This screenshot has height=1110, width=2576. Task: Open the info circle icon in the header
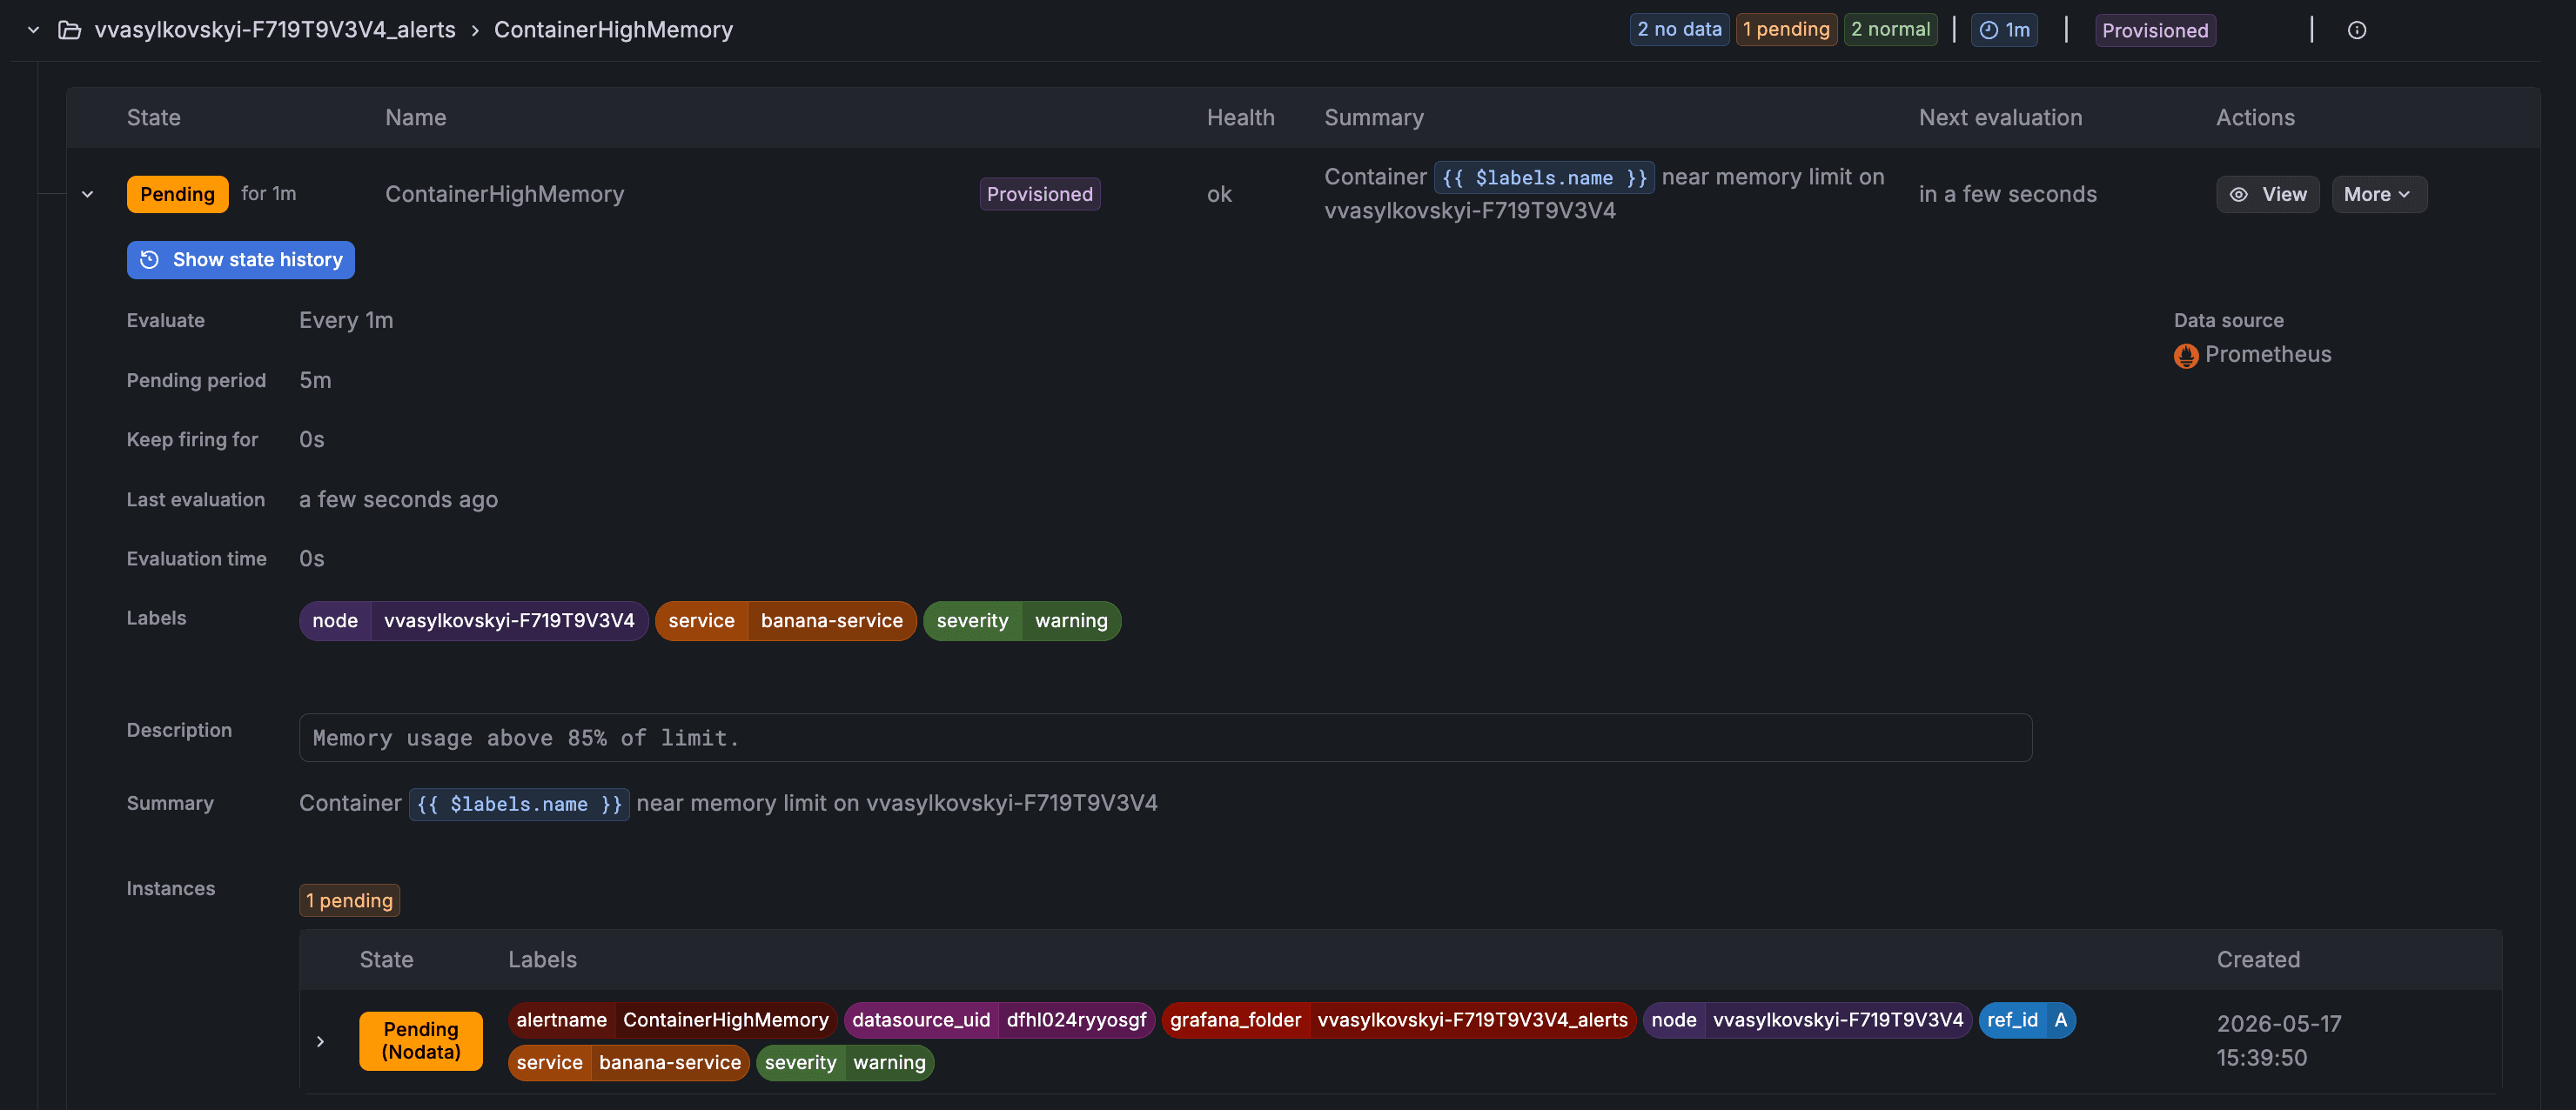pyautogui.click(x=2357, y=30)
